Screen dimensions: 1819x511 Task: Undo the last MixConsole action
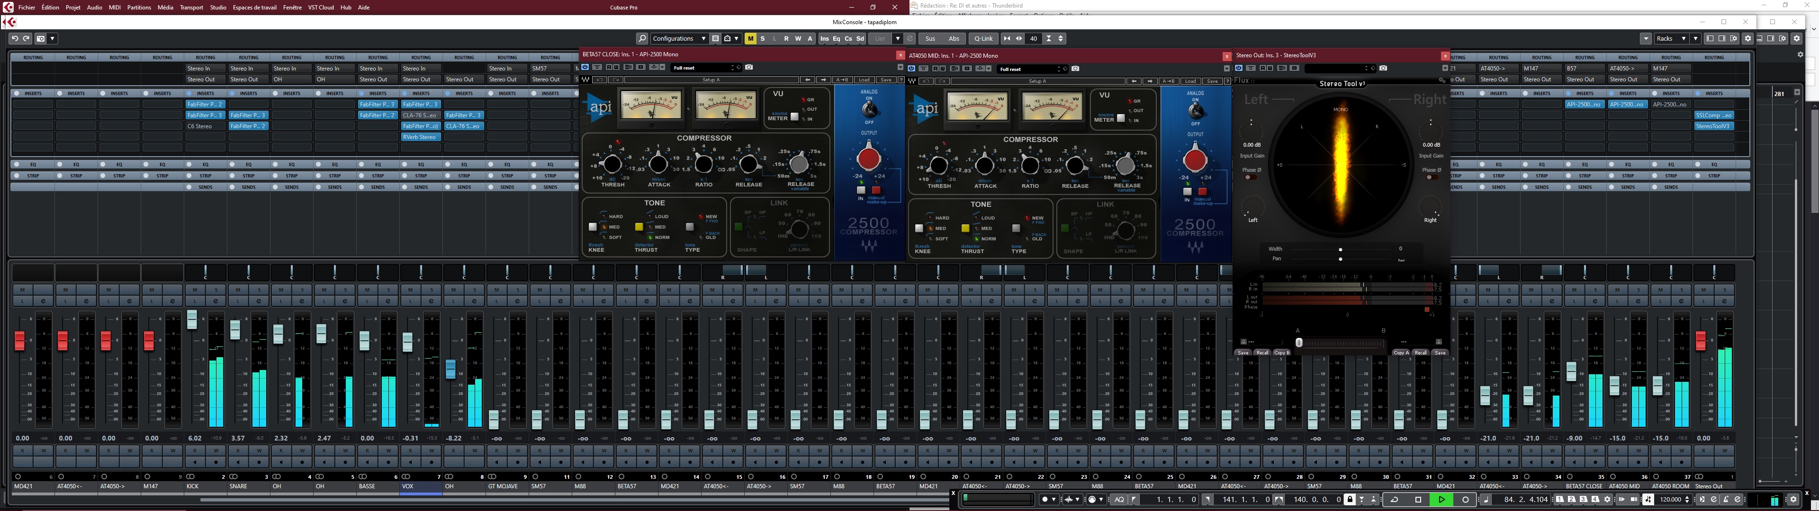point(15,39)
